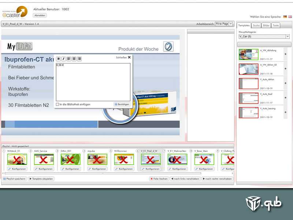Select A_VW_Aktion_02 template thumbnail
Viewport: 293px width, 220px height.
point(249,69)
